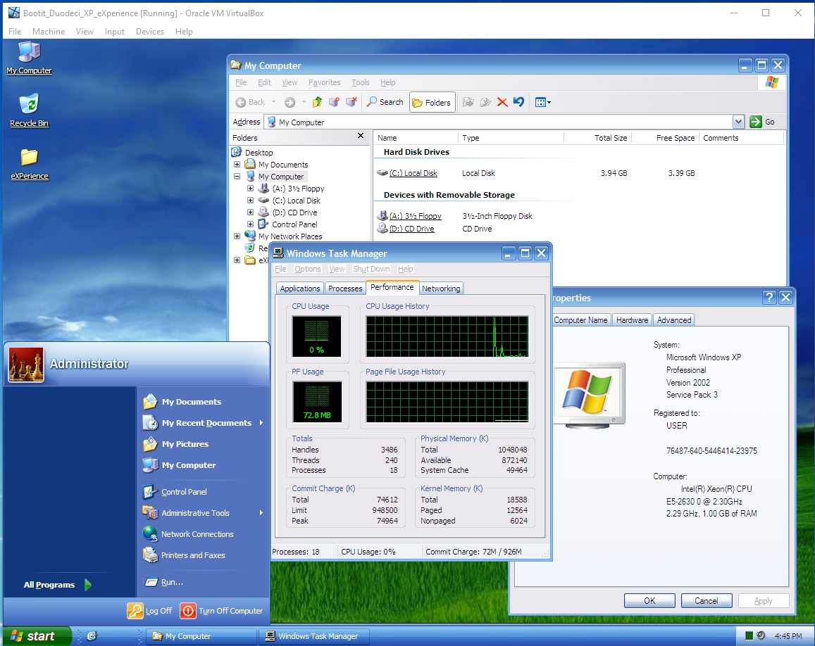The width and height of the screenshot is (815, 646).
Task: Switch to the Processes tab
Action: click(345, 289)
